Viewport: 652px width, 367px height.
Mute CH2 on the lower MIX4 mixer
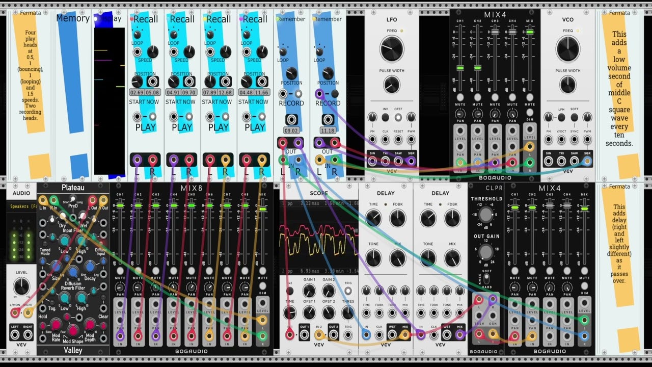[532, 271]
